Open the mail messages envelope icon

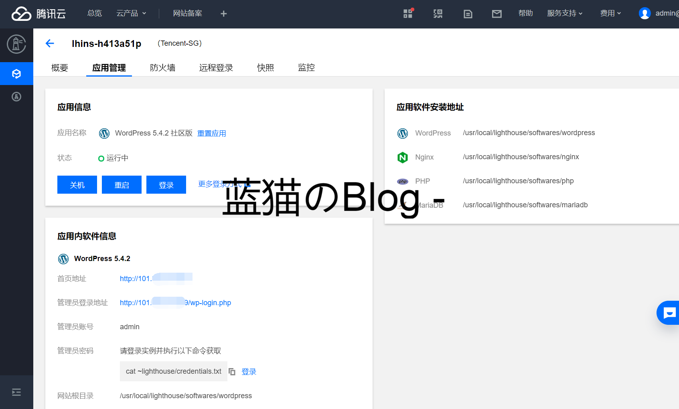[x=497, y=14]
